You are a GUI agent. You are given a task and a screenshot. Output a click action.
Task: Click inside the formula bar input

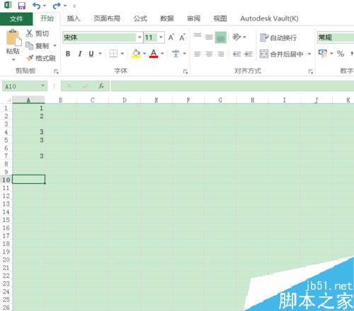pos(232,86)
